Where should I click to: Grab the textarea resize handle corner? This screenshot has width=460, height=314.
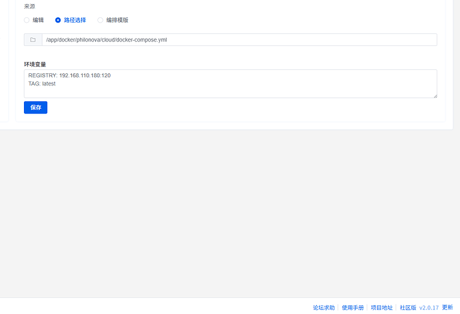tap(435, 95)
